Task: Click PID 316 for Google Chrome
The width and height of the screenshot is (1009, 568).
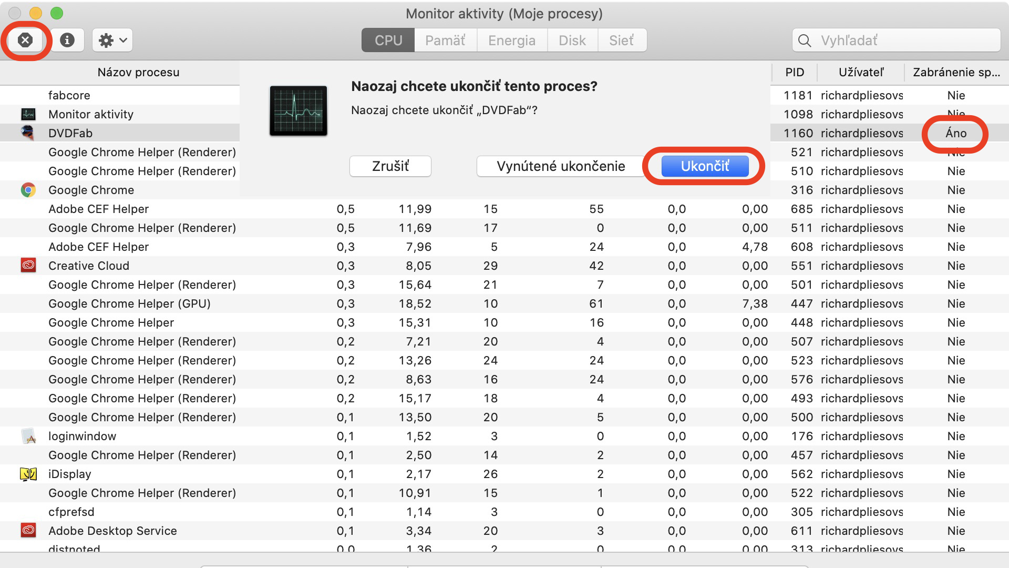Action: (x=802, y=190)
